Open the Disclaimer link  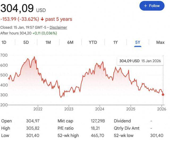58,27
